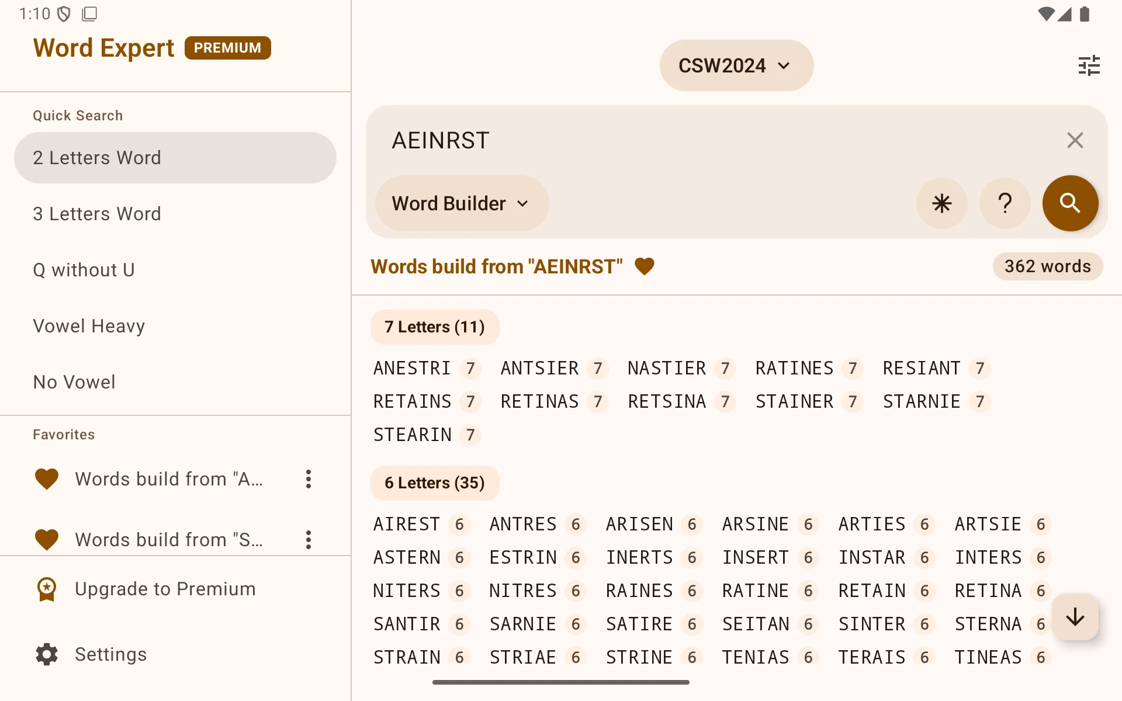Open the word RATINES
This screenshot has height=701, width=1122.
(794, 368)
